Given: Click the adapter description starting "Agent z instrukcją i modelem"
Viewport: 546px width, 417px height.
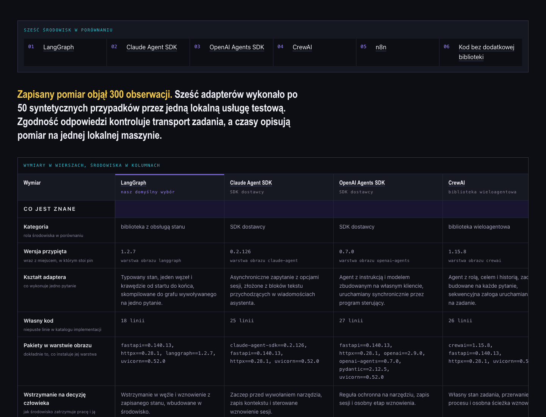Looking at the screenshot, I should coord(381,290).
